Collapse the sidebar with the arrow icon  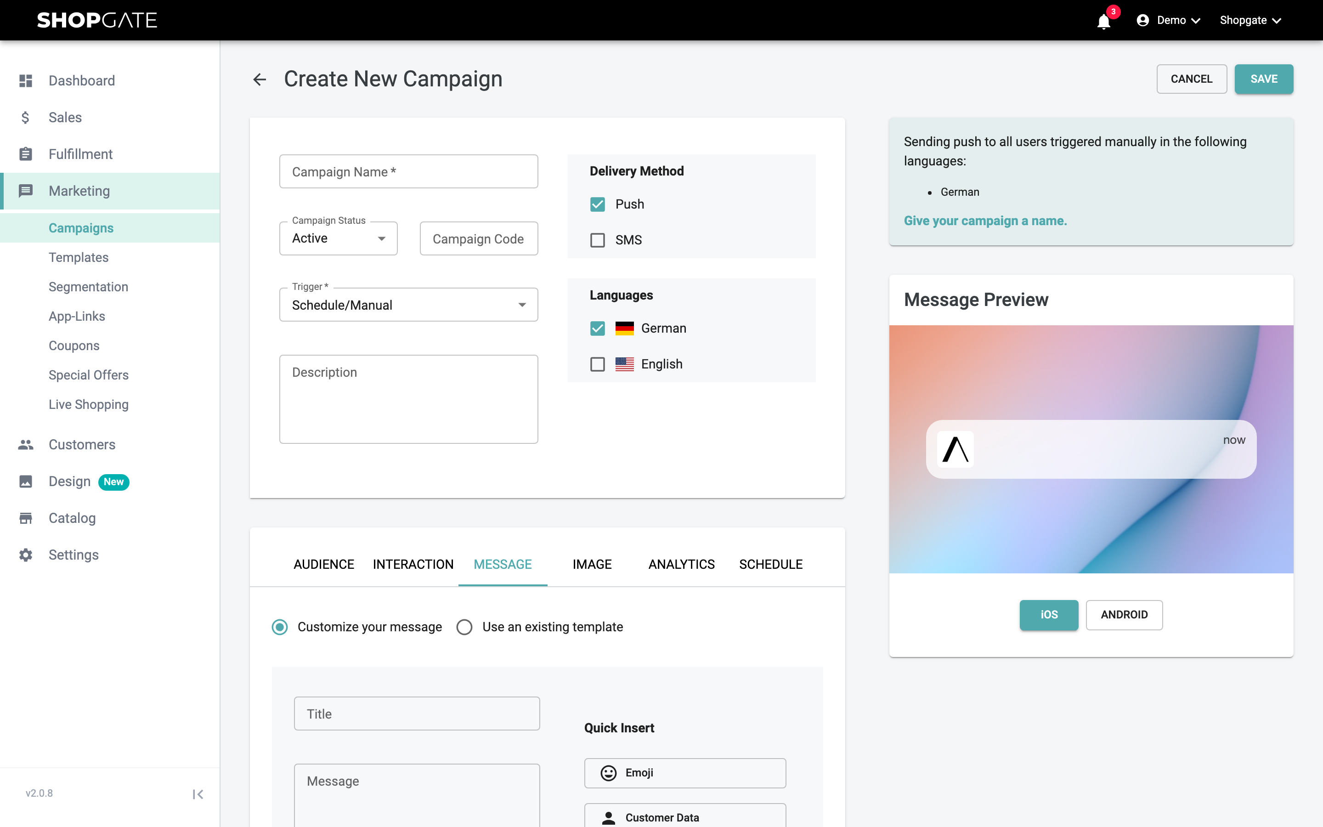coord(198,794)
